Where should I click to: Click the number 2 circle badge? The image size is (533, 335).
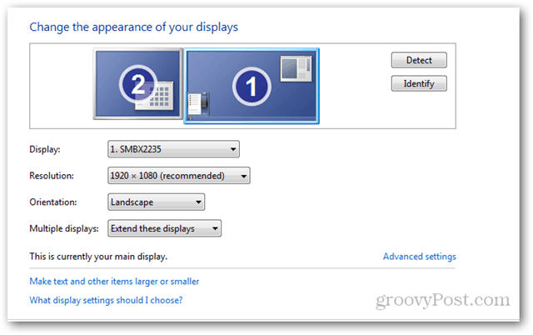click(138, 83)
